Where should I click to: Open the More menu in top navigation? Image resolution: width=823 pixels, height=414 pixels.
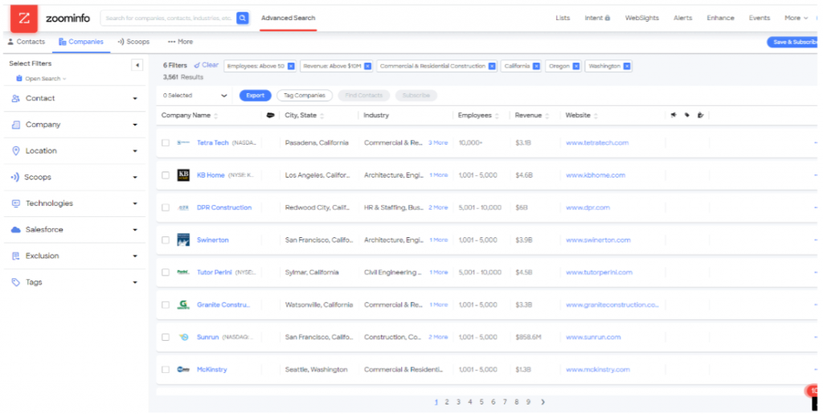[x=796, y=18]
